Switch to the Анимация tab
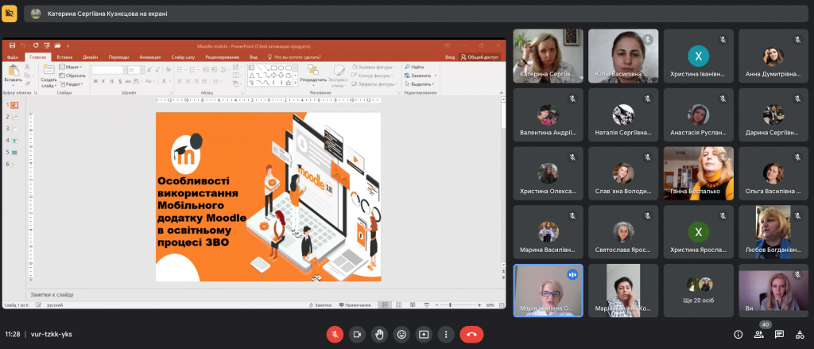814x349 pixels. [150, 57]
